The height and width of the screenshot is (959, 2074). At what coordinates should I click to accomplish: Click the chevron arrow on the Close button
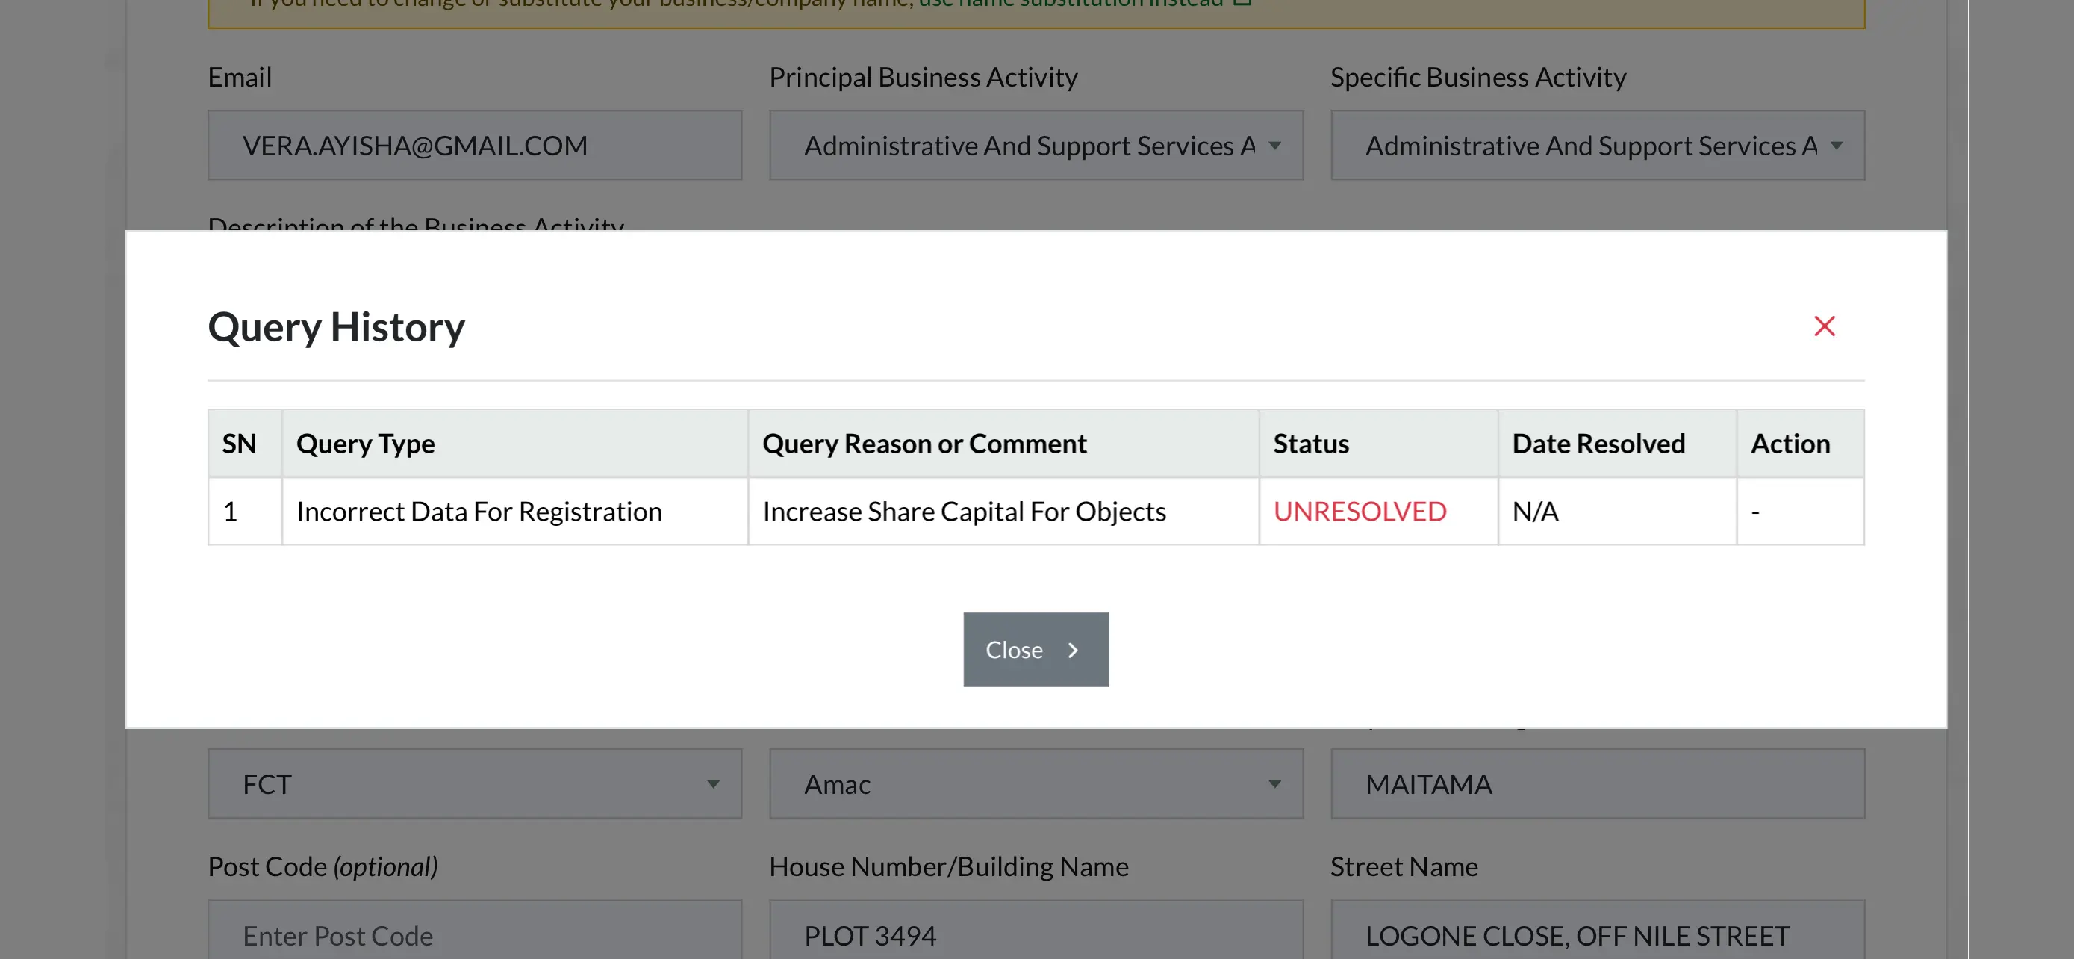click(x=1072, y=650)
